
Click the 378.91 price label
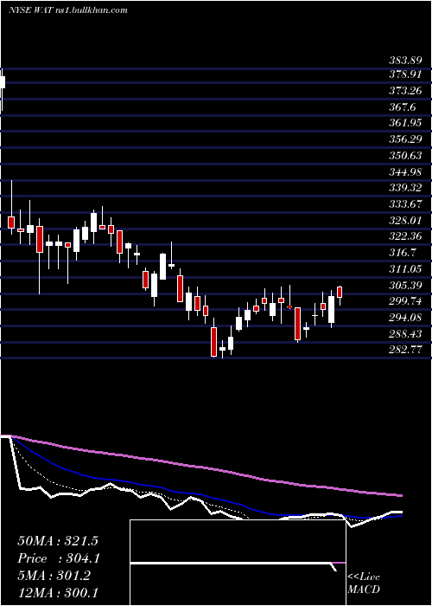[405, 74]
